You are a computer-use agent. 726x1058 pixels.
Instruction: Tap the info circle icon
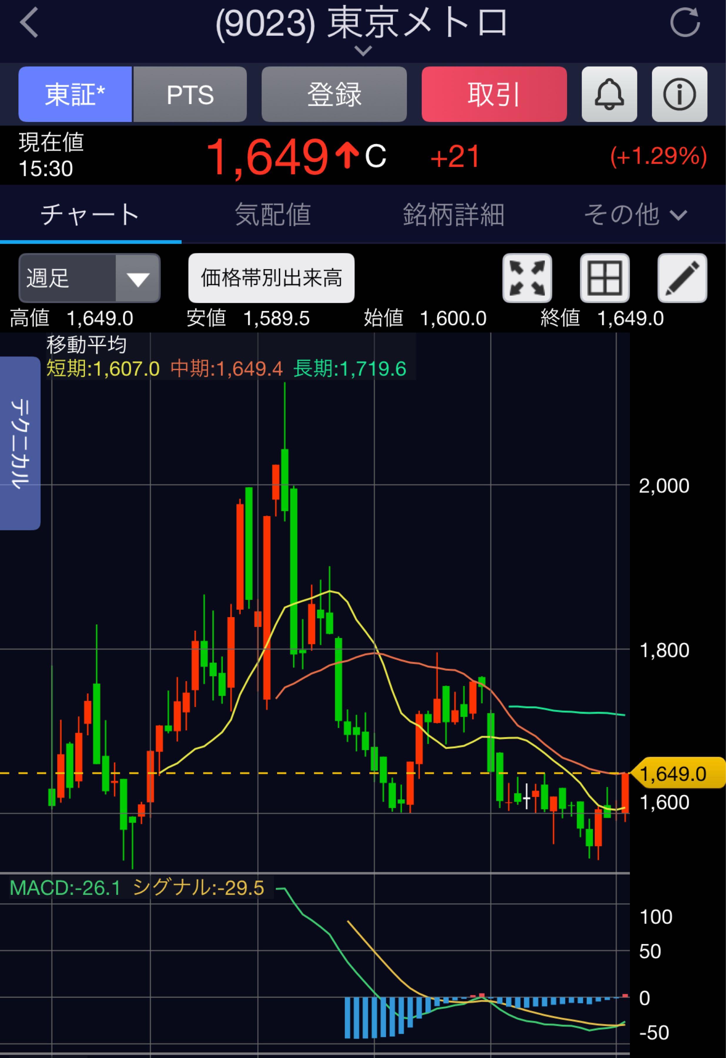click(x=679, y=94)
